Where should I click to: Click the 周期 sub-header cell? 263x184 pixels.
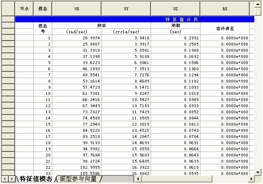click(x=175, y=25)
